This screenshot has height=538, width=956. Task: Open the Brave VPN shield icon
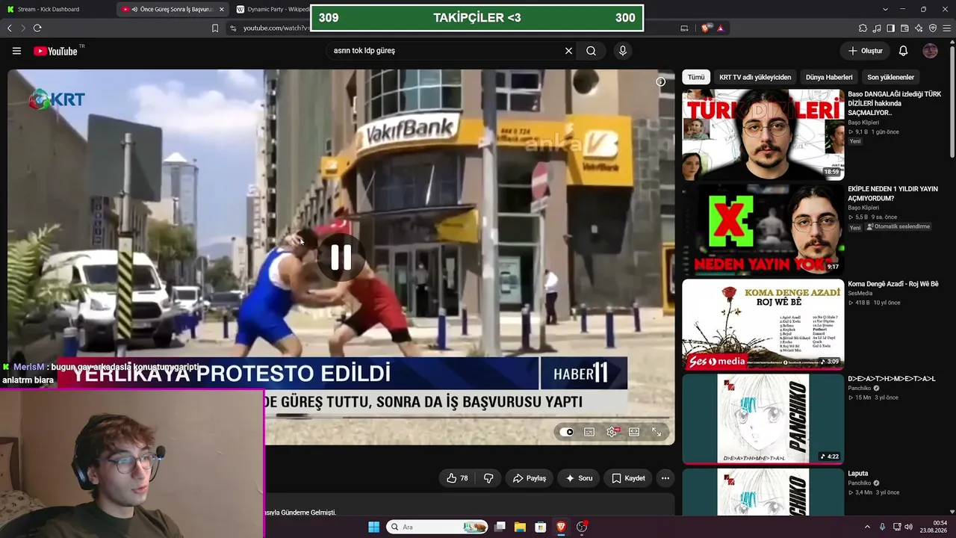(x=933, y=28)
